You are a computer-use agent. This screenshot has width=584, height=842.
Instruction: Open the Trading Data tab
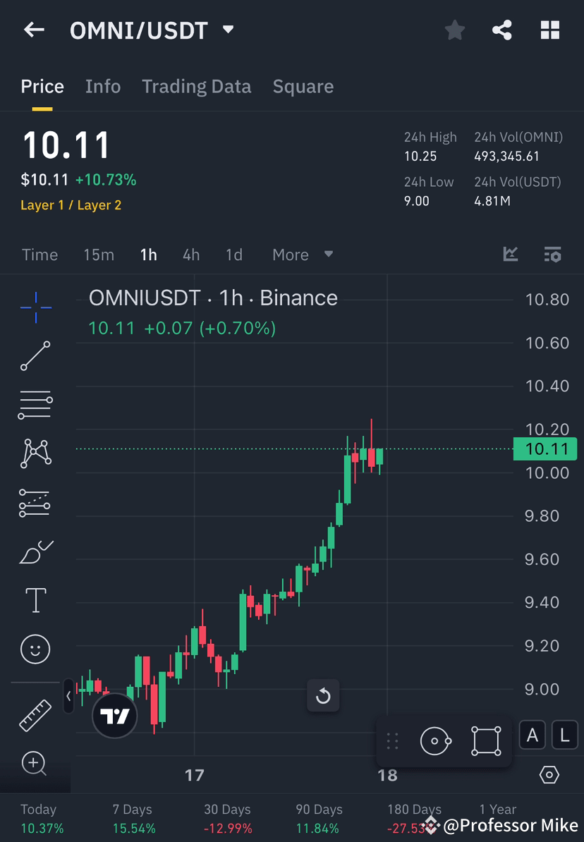coord(197,87)
